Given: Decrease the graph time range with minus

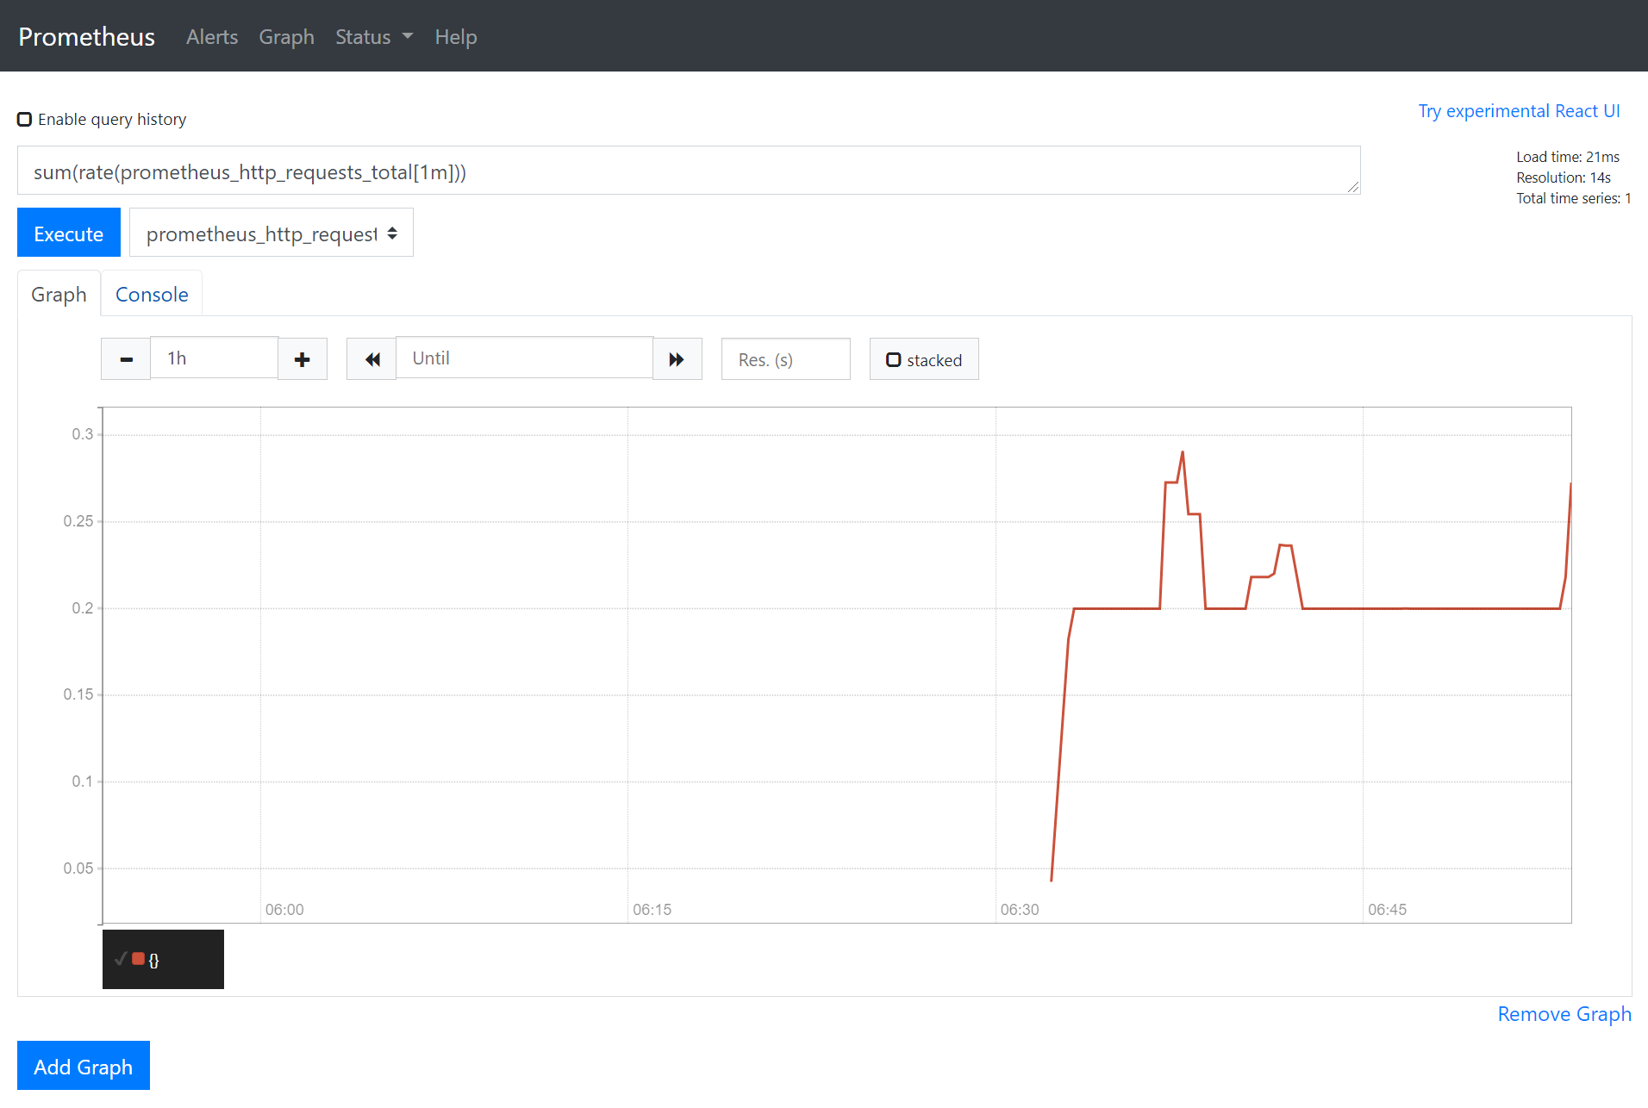Looking at the screenshot, I should (x=126, y=359).
